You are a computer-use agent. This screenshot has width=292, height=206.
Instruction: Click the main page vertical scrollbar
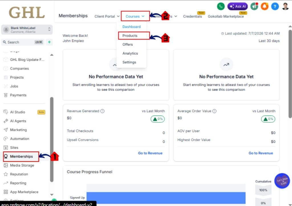pyautogui.click(x=290, y=74)
